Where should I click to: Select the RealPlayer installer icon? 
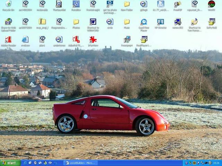click(144, 39)
